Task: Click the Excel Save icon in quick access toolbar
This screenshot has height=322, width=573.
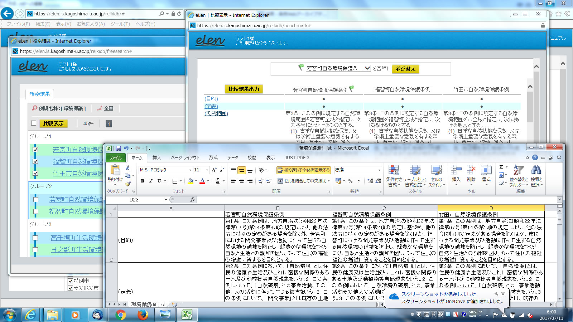Action: click(x=119, y=148)
